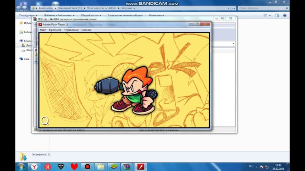Click Explorer Back navigation button
Viewport: 305px width, 171px height.
click(19, 8)
